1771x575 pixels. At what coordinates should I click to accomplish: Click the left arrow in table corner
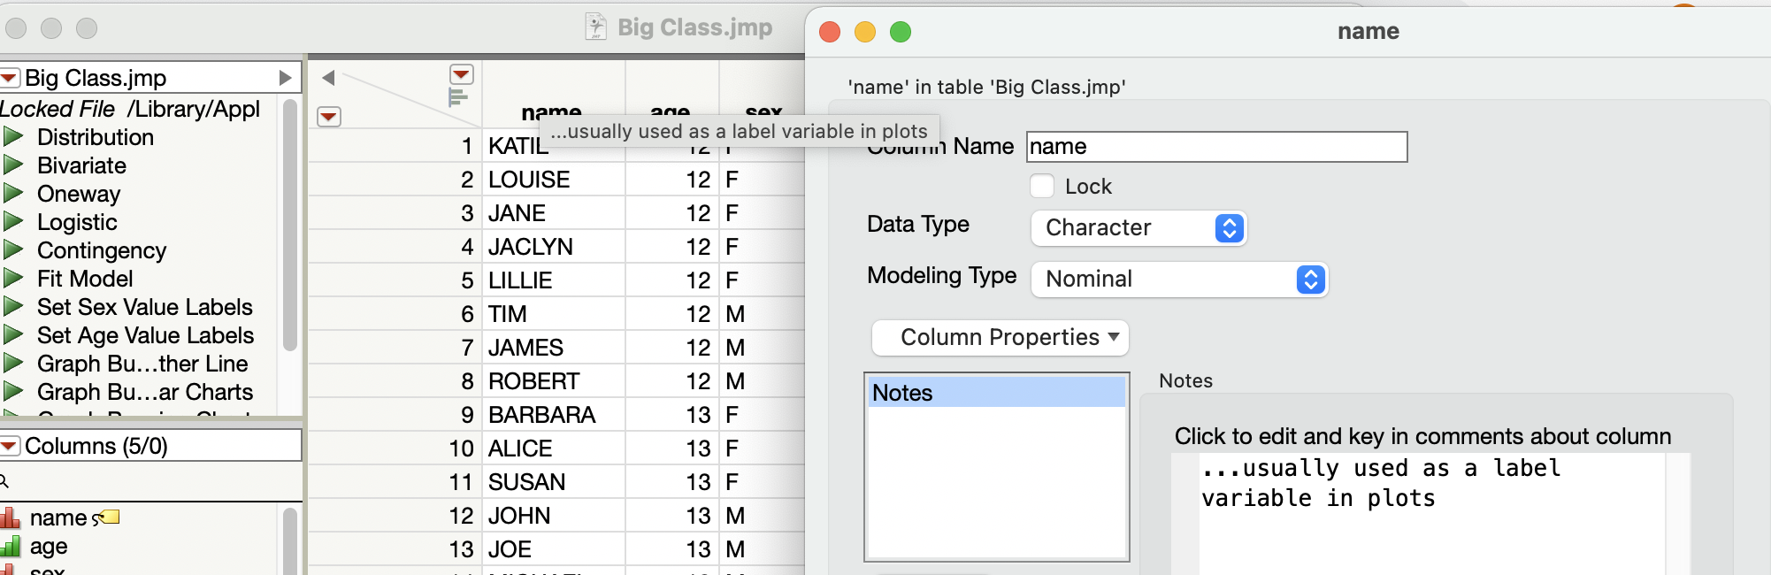(x=328, y=78)
